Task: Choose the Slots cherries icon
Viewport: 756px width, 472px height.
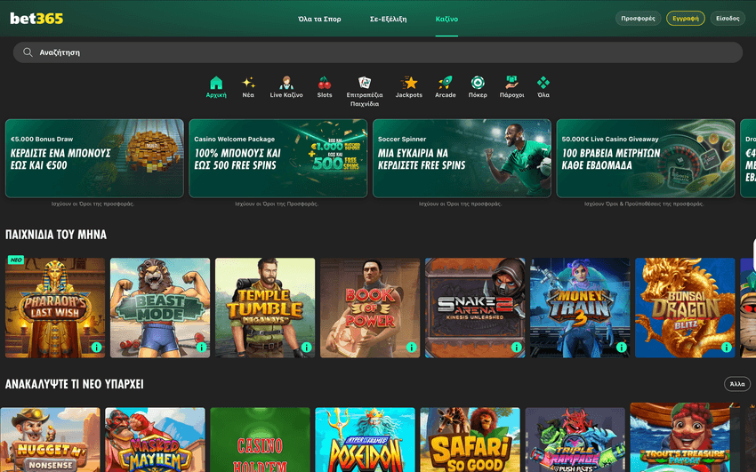Action: pyautogui.click(x=325, y=83)
